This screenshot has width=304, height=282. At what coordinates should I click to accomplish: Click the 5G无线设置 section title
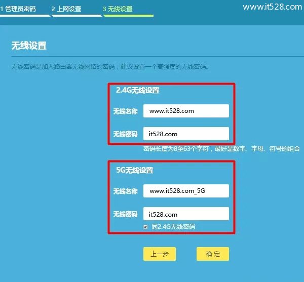click(135, 170)
